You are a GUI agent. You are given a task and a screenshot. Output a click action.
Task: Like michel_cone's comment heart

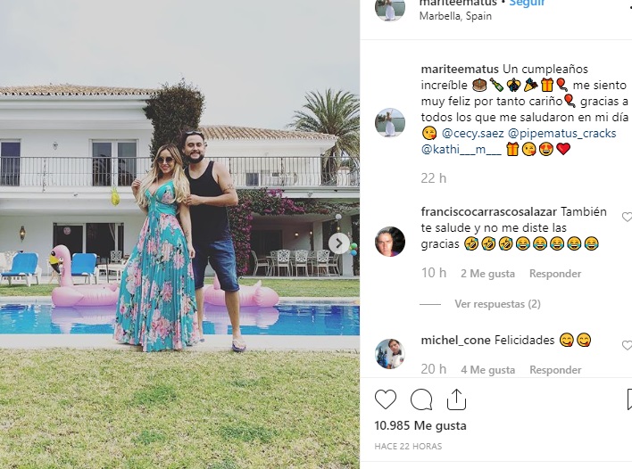[x=628, y=345]
